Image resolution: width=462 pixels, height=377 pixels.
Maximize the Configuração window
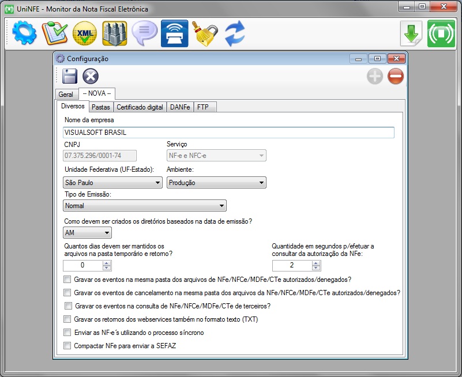pos(377,59)
